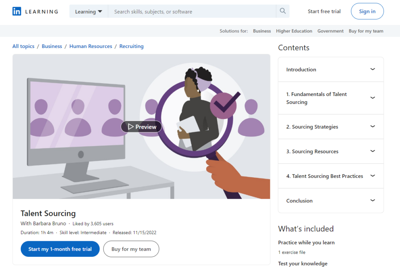
Task: Click '1 exercise file' text
Action: coord(291,252)
